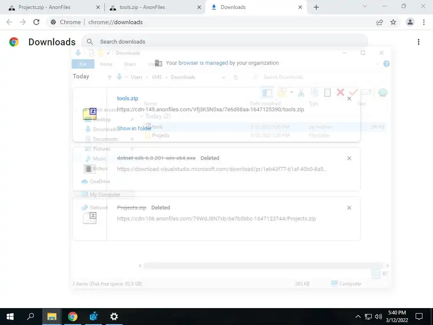Open the File tab in Explorer window

click(83, 64)
